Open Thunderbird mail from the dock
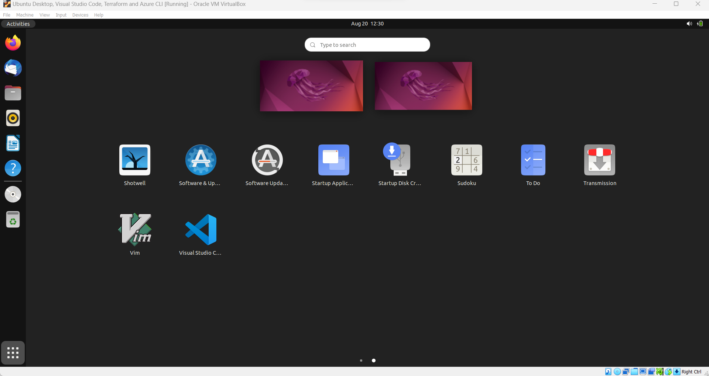Image resolution: width=709 pixels, height=376 pixels. coord(13,68)
